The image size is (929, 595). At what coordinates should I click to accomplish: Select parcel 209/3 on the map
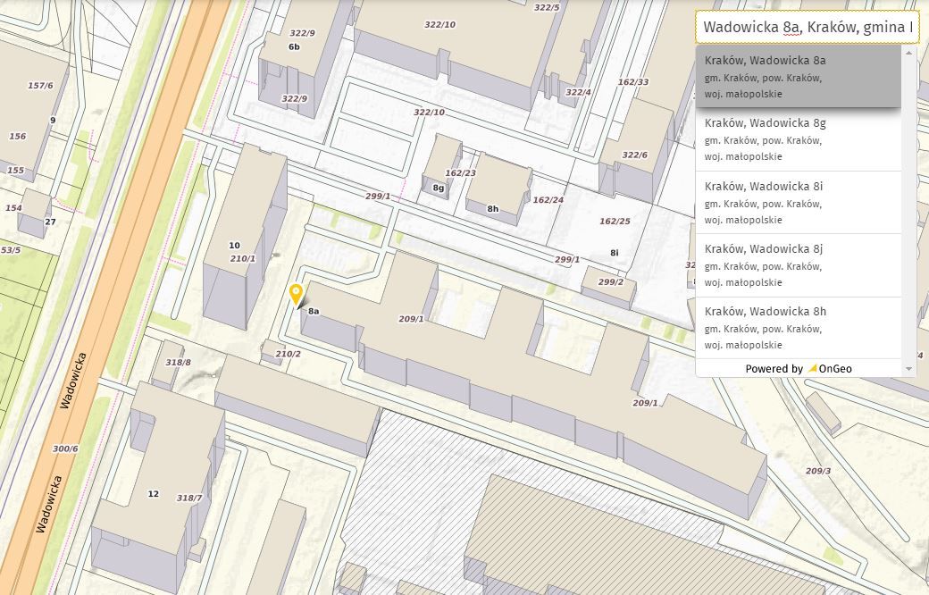(x=817, y=471)
